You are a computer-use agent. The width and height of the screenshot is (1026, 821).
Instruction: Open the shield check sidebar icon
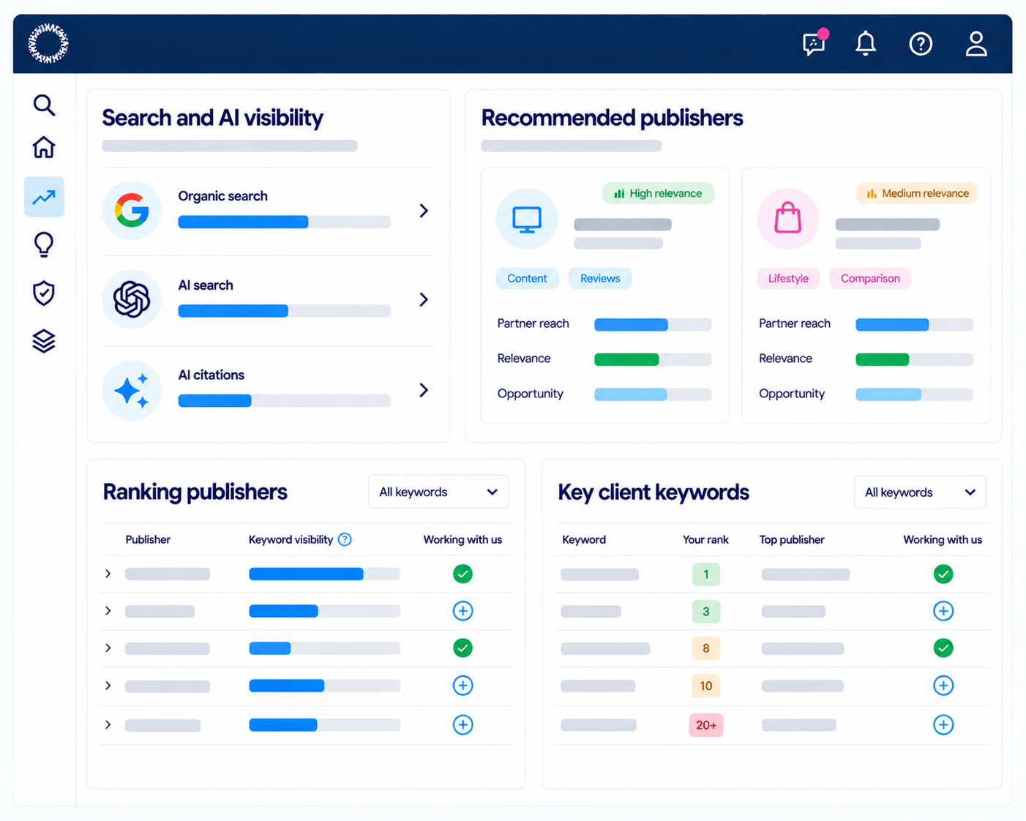tap(44, 293)
